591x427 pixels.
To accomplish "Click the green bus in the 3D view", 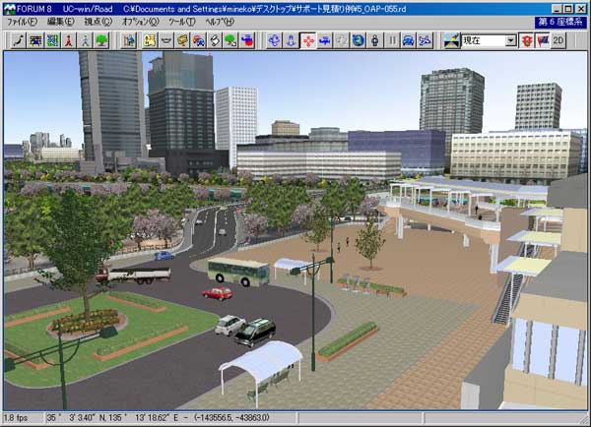I will point(238,272).
